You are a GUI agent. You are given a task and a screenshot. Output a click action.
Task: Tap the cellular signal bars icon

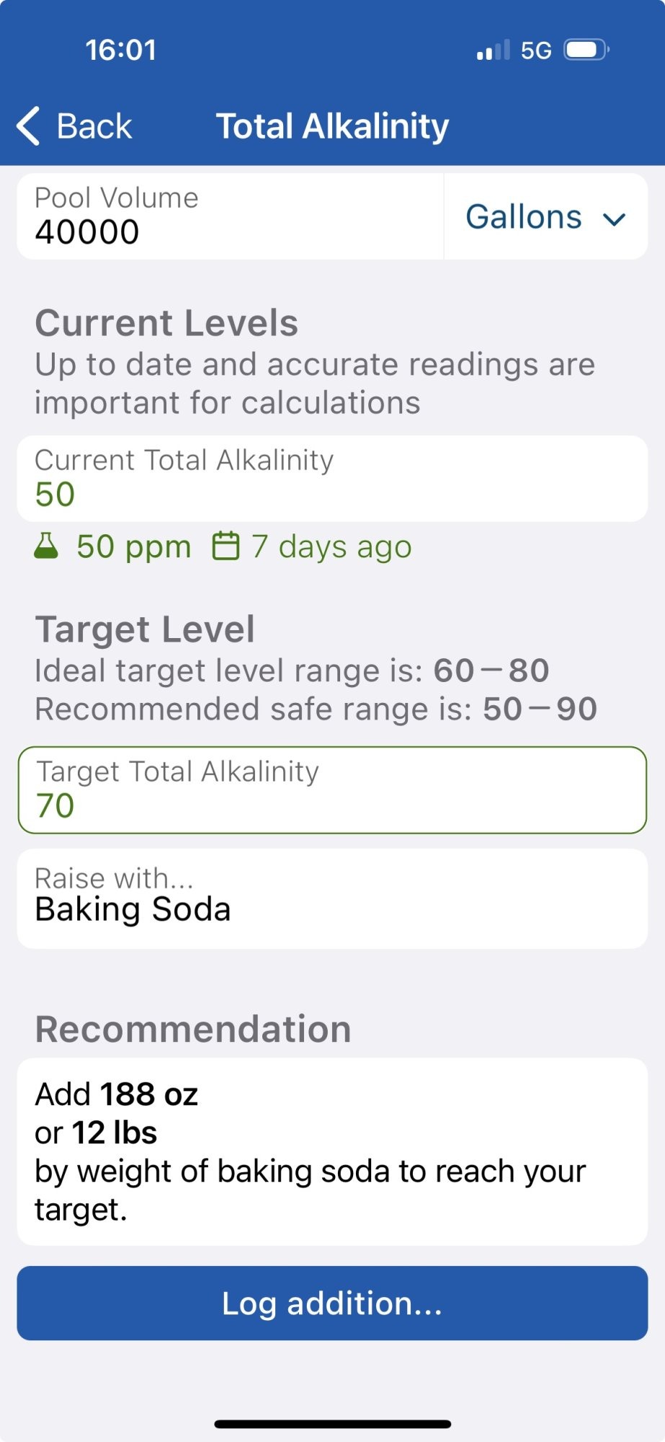494,50
